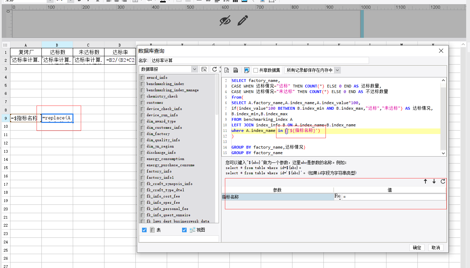Uncheck the 视图 checkbox
The width and height of the screenshot is (470, 268).
[185, 230]
